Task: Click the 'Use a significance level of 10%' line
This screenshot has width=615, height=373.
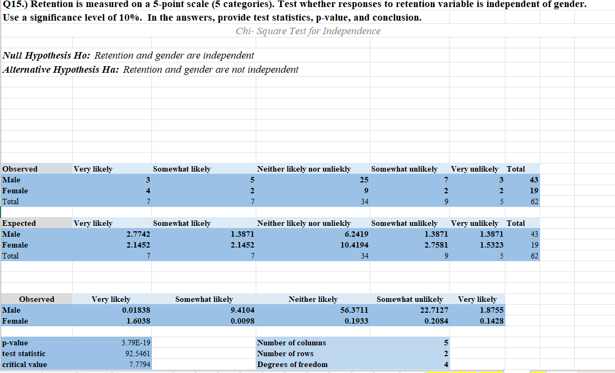Action: pyautogui.click(x=212, y=18)
